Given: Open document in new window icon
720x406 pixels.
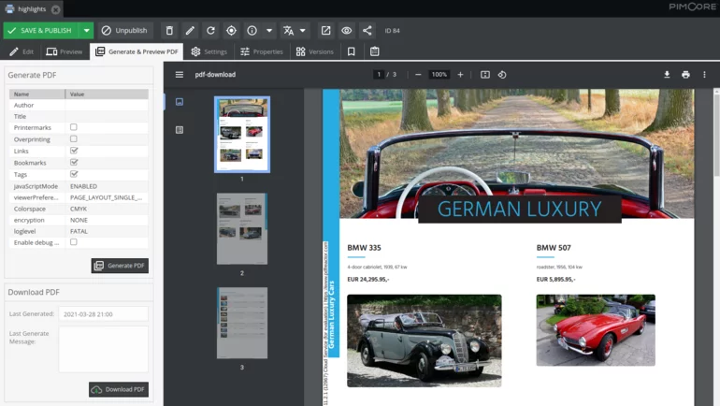Looking at the screenshot, I should [x=325, y=30].
